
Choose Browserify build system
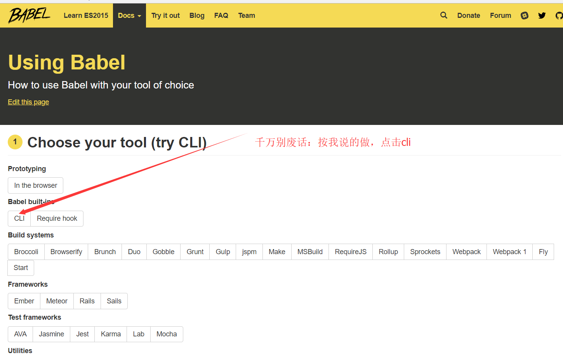[x=66, y=252]
